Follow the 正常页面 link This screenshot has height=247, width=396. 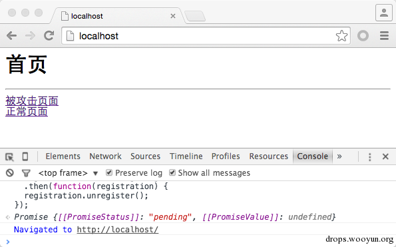(27, 112)
